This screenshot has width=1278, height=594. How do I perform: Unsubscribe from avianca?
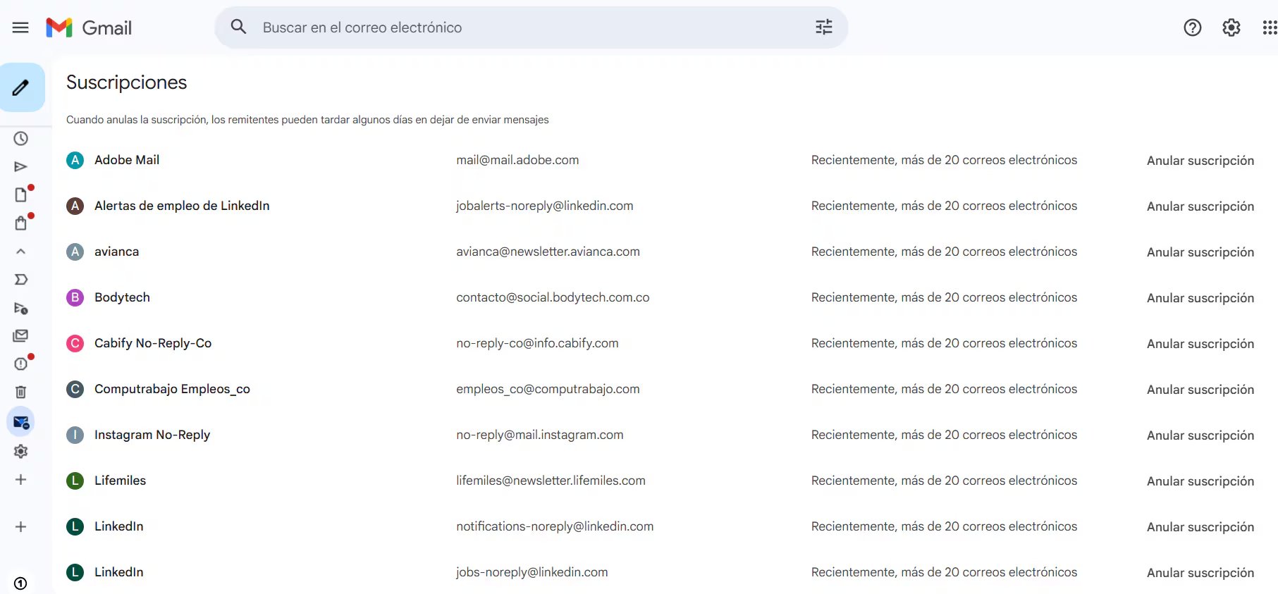1200,252
